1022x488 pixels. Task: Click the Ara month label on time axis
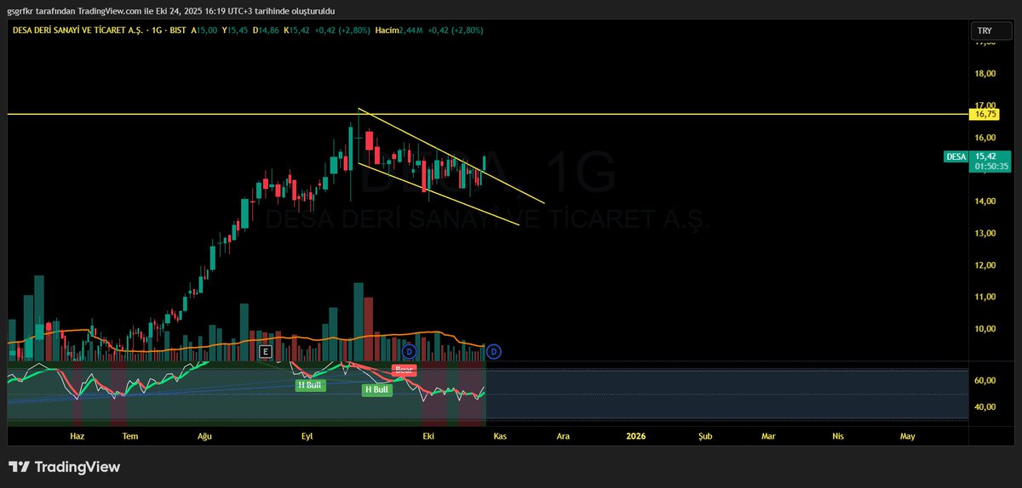pos(563,436)
